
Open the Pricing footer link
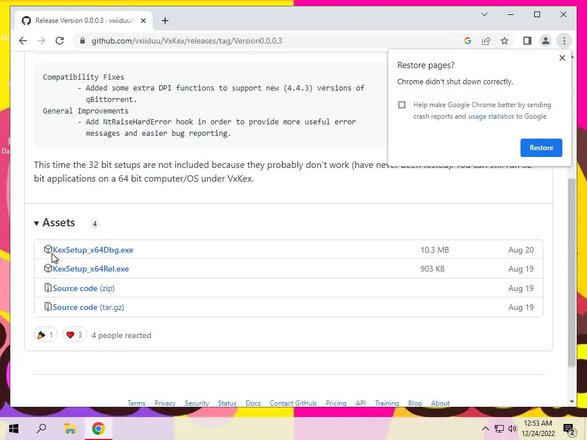tap(336, 403)
